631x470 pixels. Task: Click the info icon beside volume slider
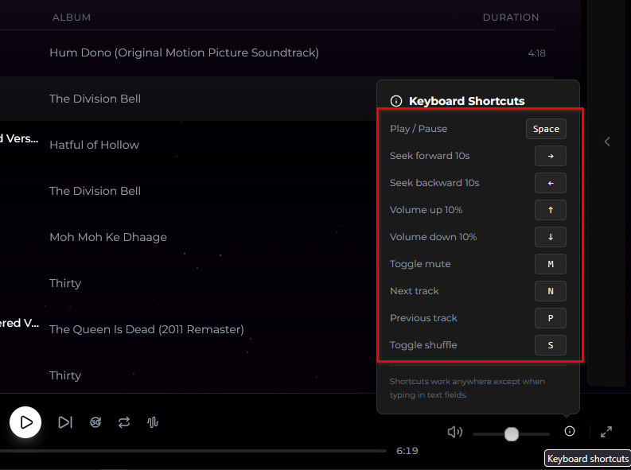click(x=570, y=431)
